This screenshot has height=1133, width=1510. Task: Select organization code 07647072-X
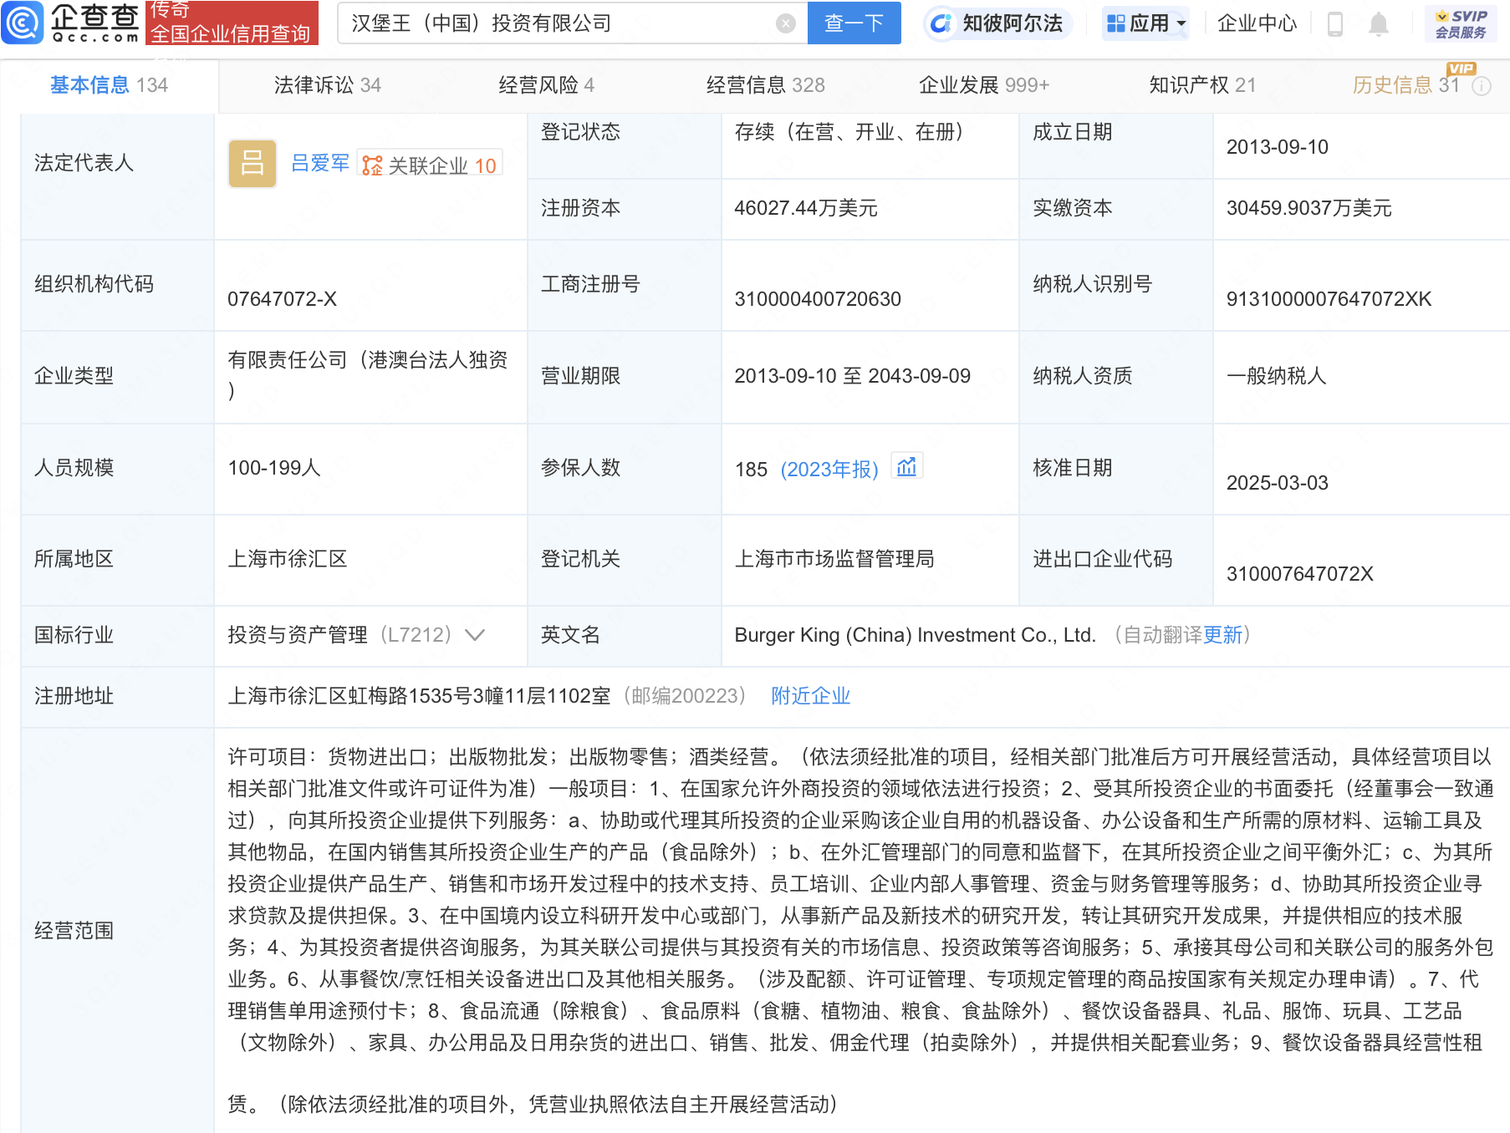[282, 299]
